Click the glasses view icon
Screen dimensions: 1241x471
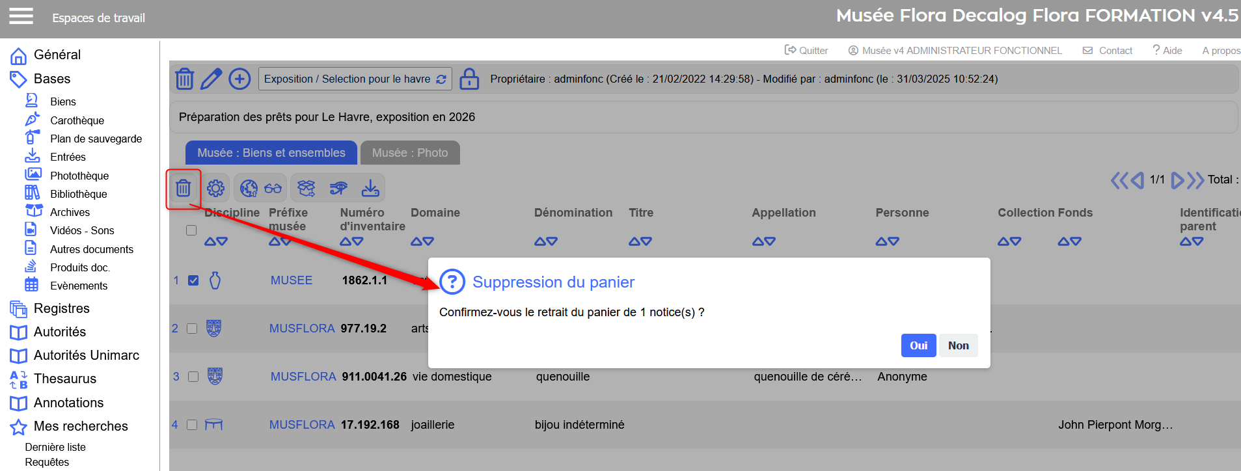(273, 189)
